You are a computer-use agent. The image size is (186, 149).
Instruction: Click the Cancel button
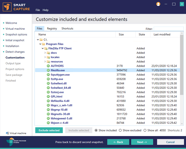[170, 142]
